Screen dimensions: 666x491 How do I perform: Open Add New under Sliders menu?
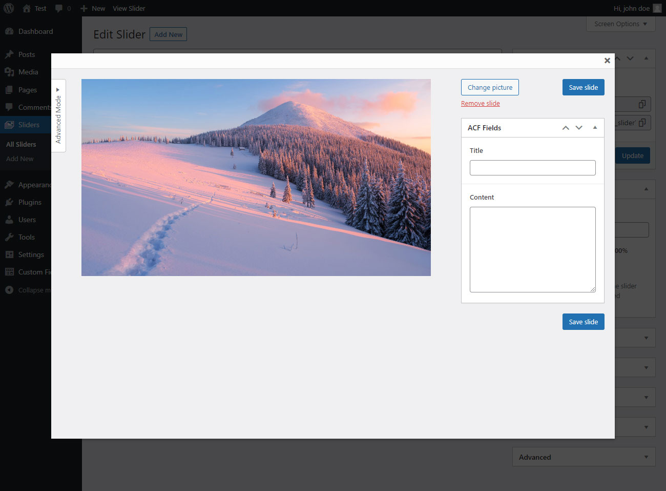20,159
